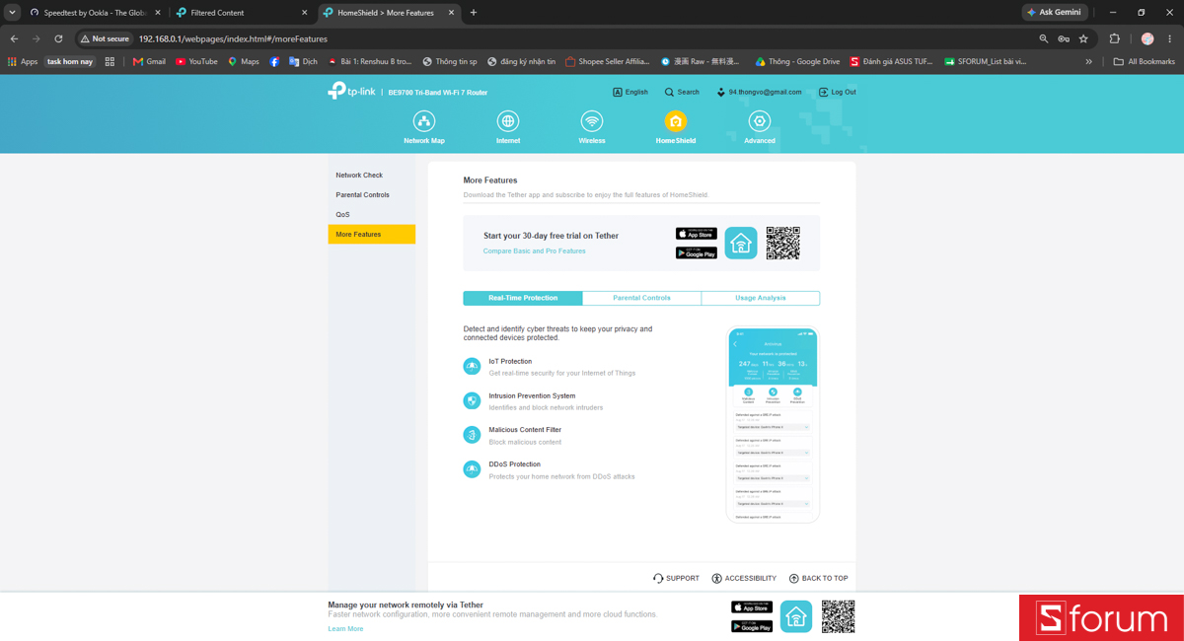Click the tp-link logo
Viewport: 1184px width, 641px height.
(351, 91)
